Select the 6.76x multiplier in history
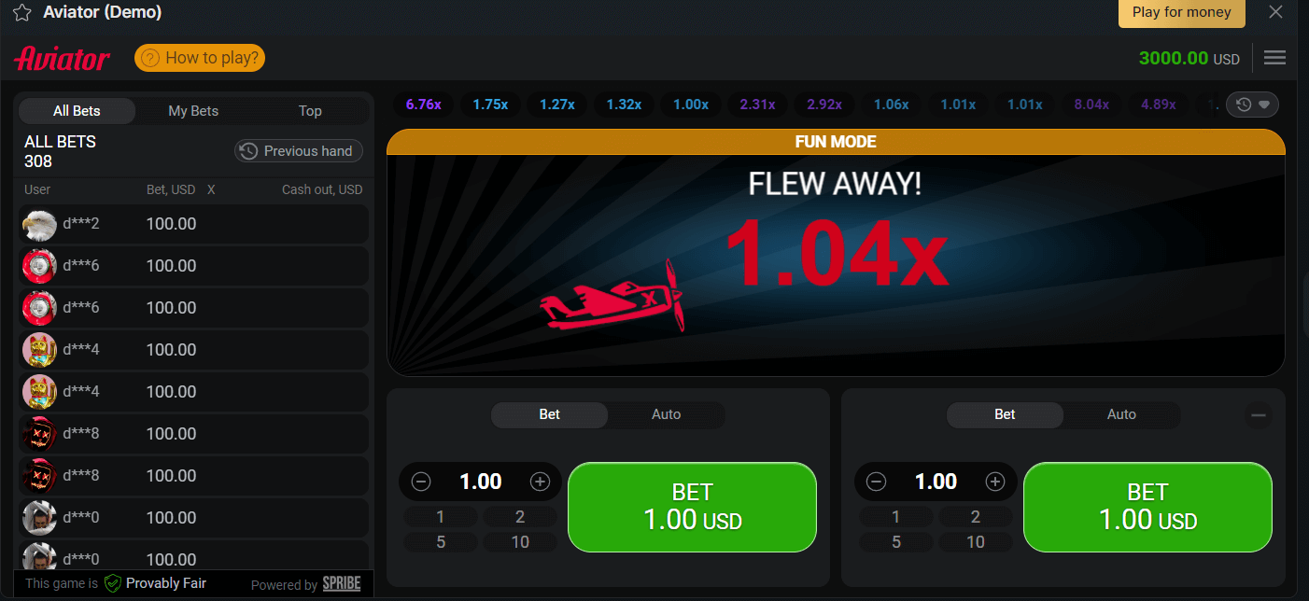Screen dimensions: 1309x601 tap(424, 105)
